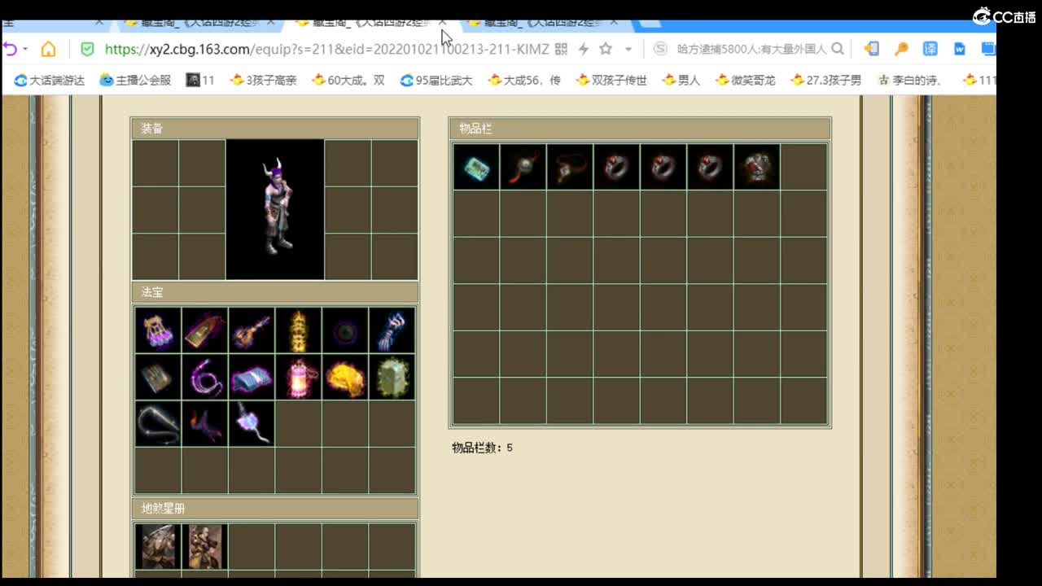Select the silver curved rope treasure

[158, 423]
